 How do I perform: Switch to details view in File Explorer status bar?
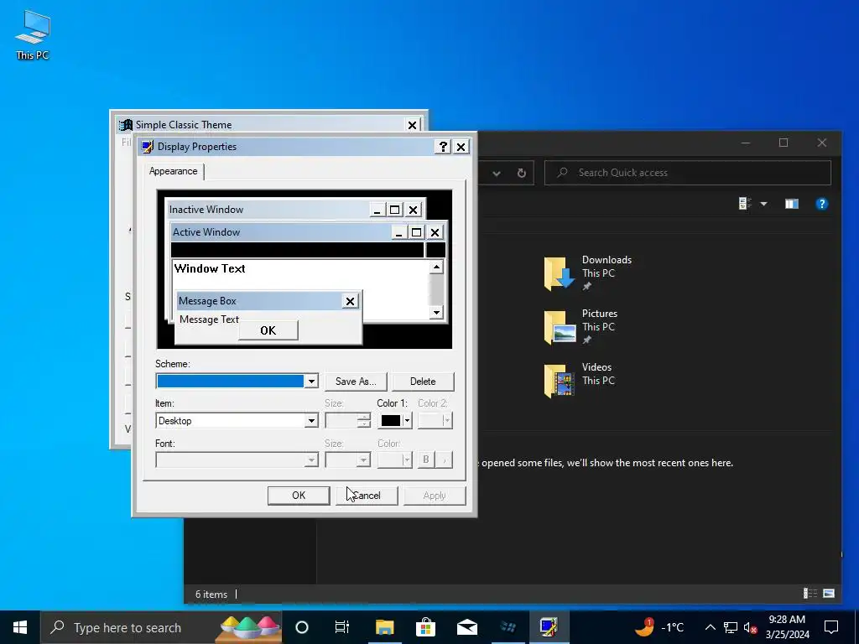point(810,593)
